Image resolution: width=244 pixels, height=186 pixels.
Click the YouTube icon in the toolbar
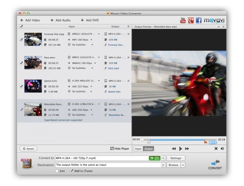(183, 20)
